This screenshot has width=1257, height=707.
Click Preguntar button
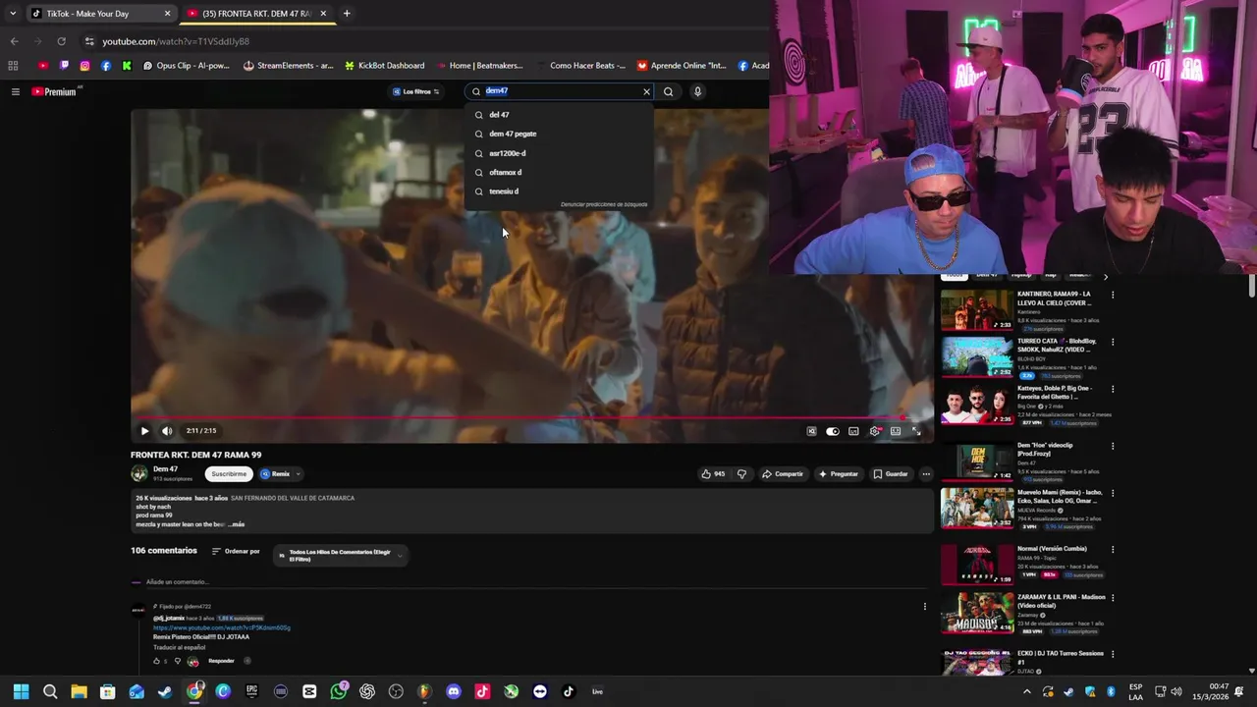point(838,474)
